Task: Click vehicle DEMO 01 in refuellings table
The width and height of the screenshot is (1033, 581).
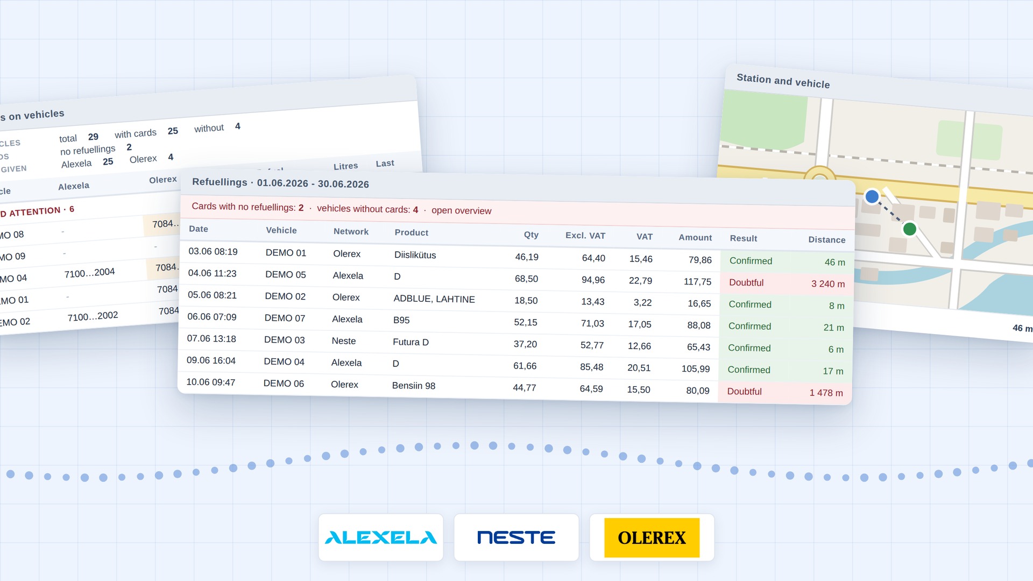Action: coord(286,253)
